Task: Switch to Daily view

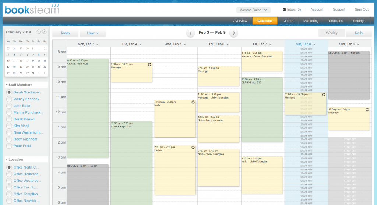Action: [359, 33]
